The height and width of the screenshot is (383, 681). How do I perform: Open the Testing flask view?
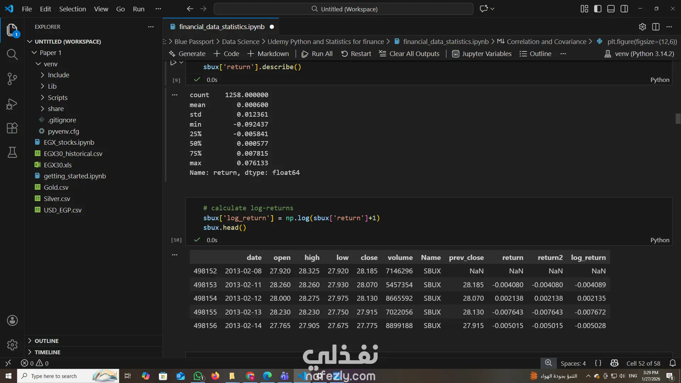click(12, 152)
